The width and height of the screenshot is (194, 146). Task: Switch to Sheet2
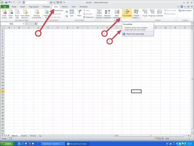[24, 136]
